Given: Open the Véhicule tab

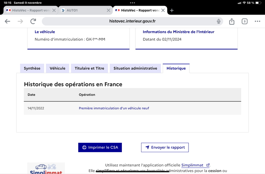Looking at the screenshot, I should click(57, 68).
